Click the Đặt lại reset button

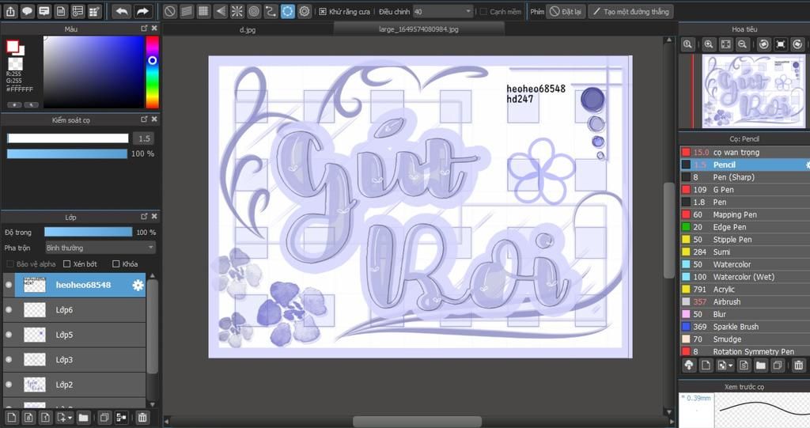pyautogui.click(x=566, y=11)
